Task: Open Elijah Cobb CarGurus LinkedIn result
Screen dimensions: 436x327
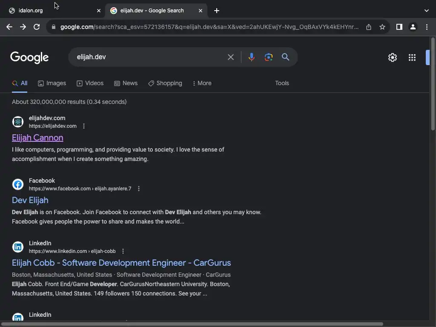Action: click(x=121, y=263)
